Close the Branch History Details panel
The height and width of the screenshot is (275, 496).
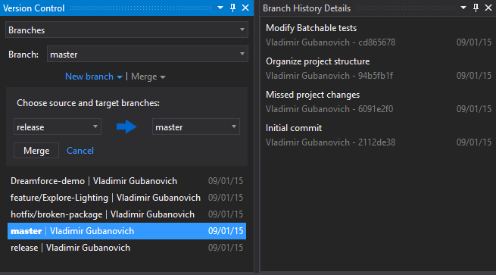(x=488, y=8)
